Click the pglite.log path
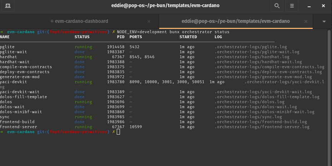The width and height of the screenshot is (332, 166). point(251,47)
